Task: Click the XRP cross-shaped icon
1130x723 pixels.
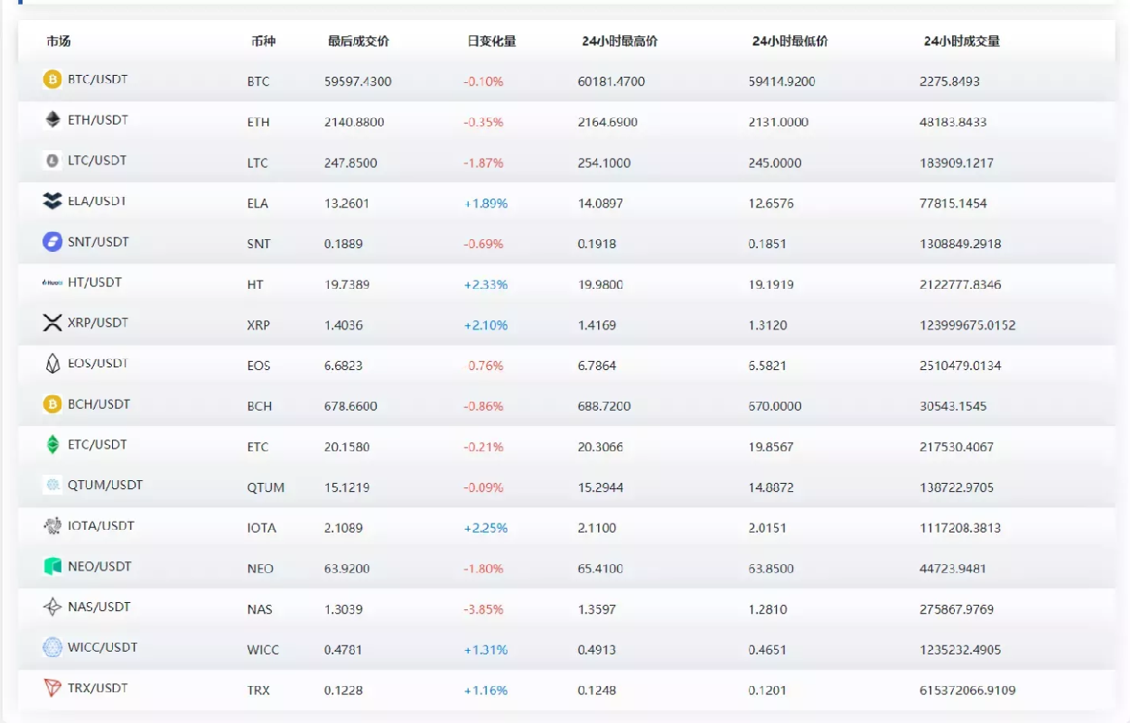Action: (52, 323)
